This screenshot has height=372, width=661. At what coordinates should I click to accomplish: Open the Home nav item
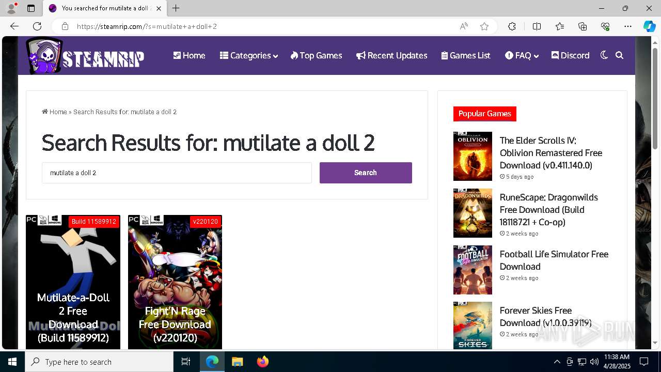[189, 55]
